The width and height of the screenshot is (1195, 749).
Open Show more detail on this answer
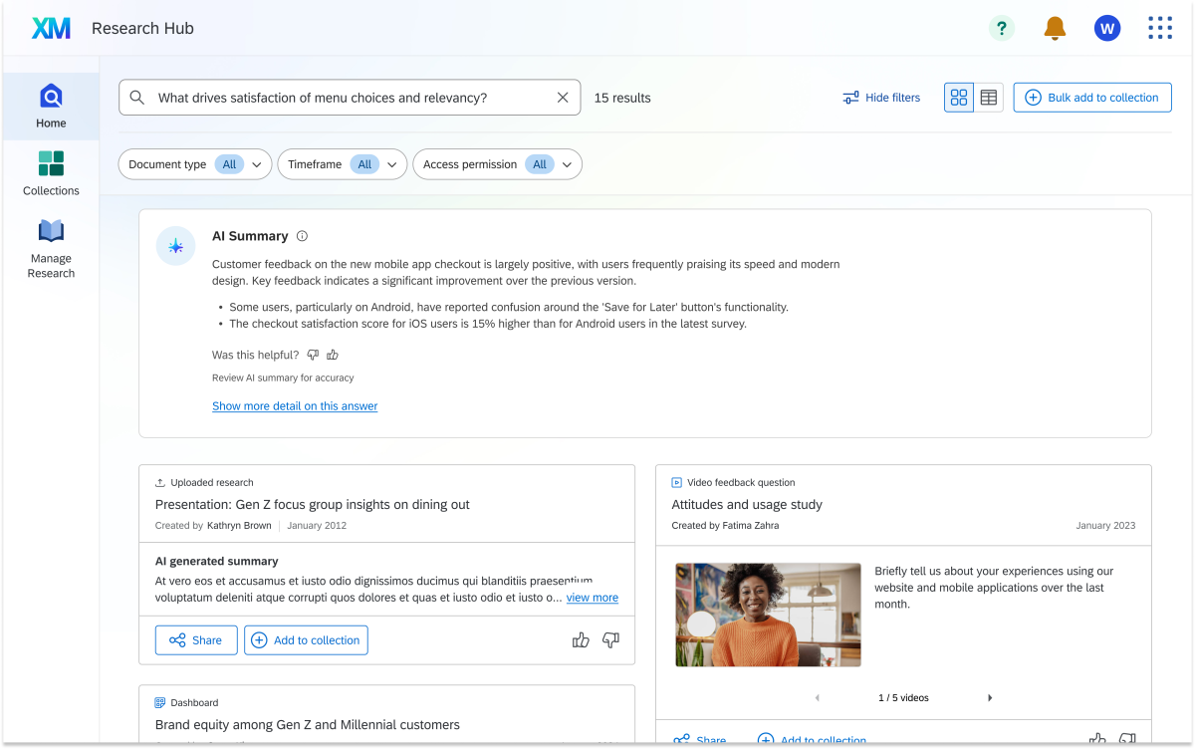pyautogui.click(x=295, y=405)
